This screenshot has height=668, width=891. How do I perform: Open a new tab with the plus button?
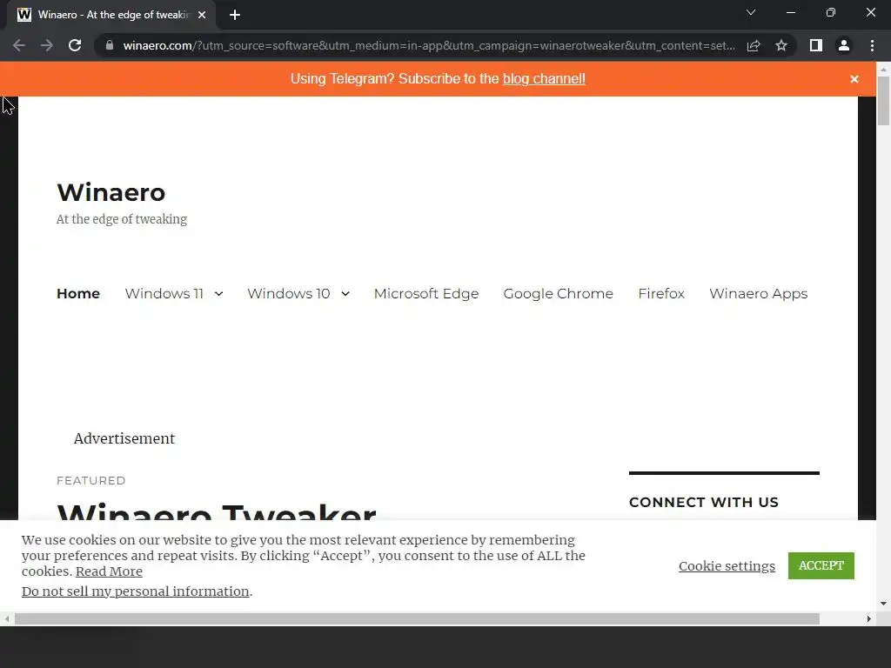(x=235, y=15)
